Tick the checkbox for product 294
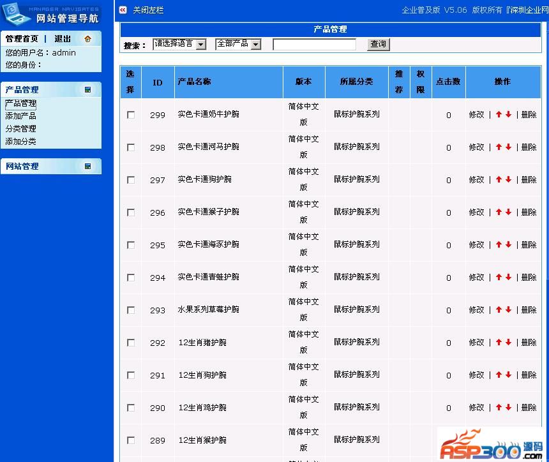 [131, 278]
